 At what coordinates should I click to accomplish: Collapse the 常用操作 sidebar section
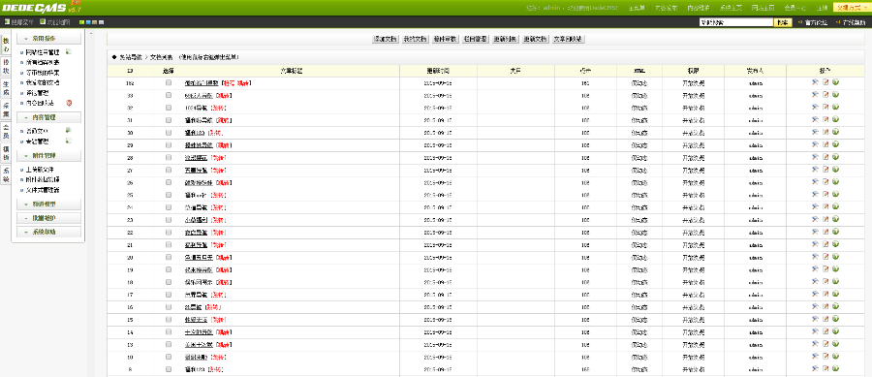(x=49, y=39)
